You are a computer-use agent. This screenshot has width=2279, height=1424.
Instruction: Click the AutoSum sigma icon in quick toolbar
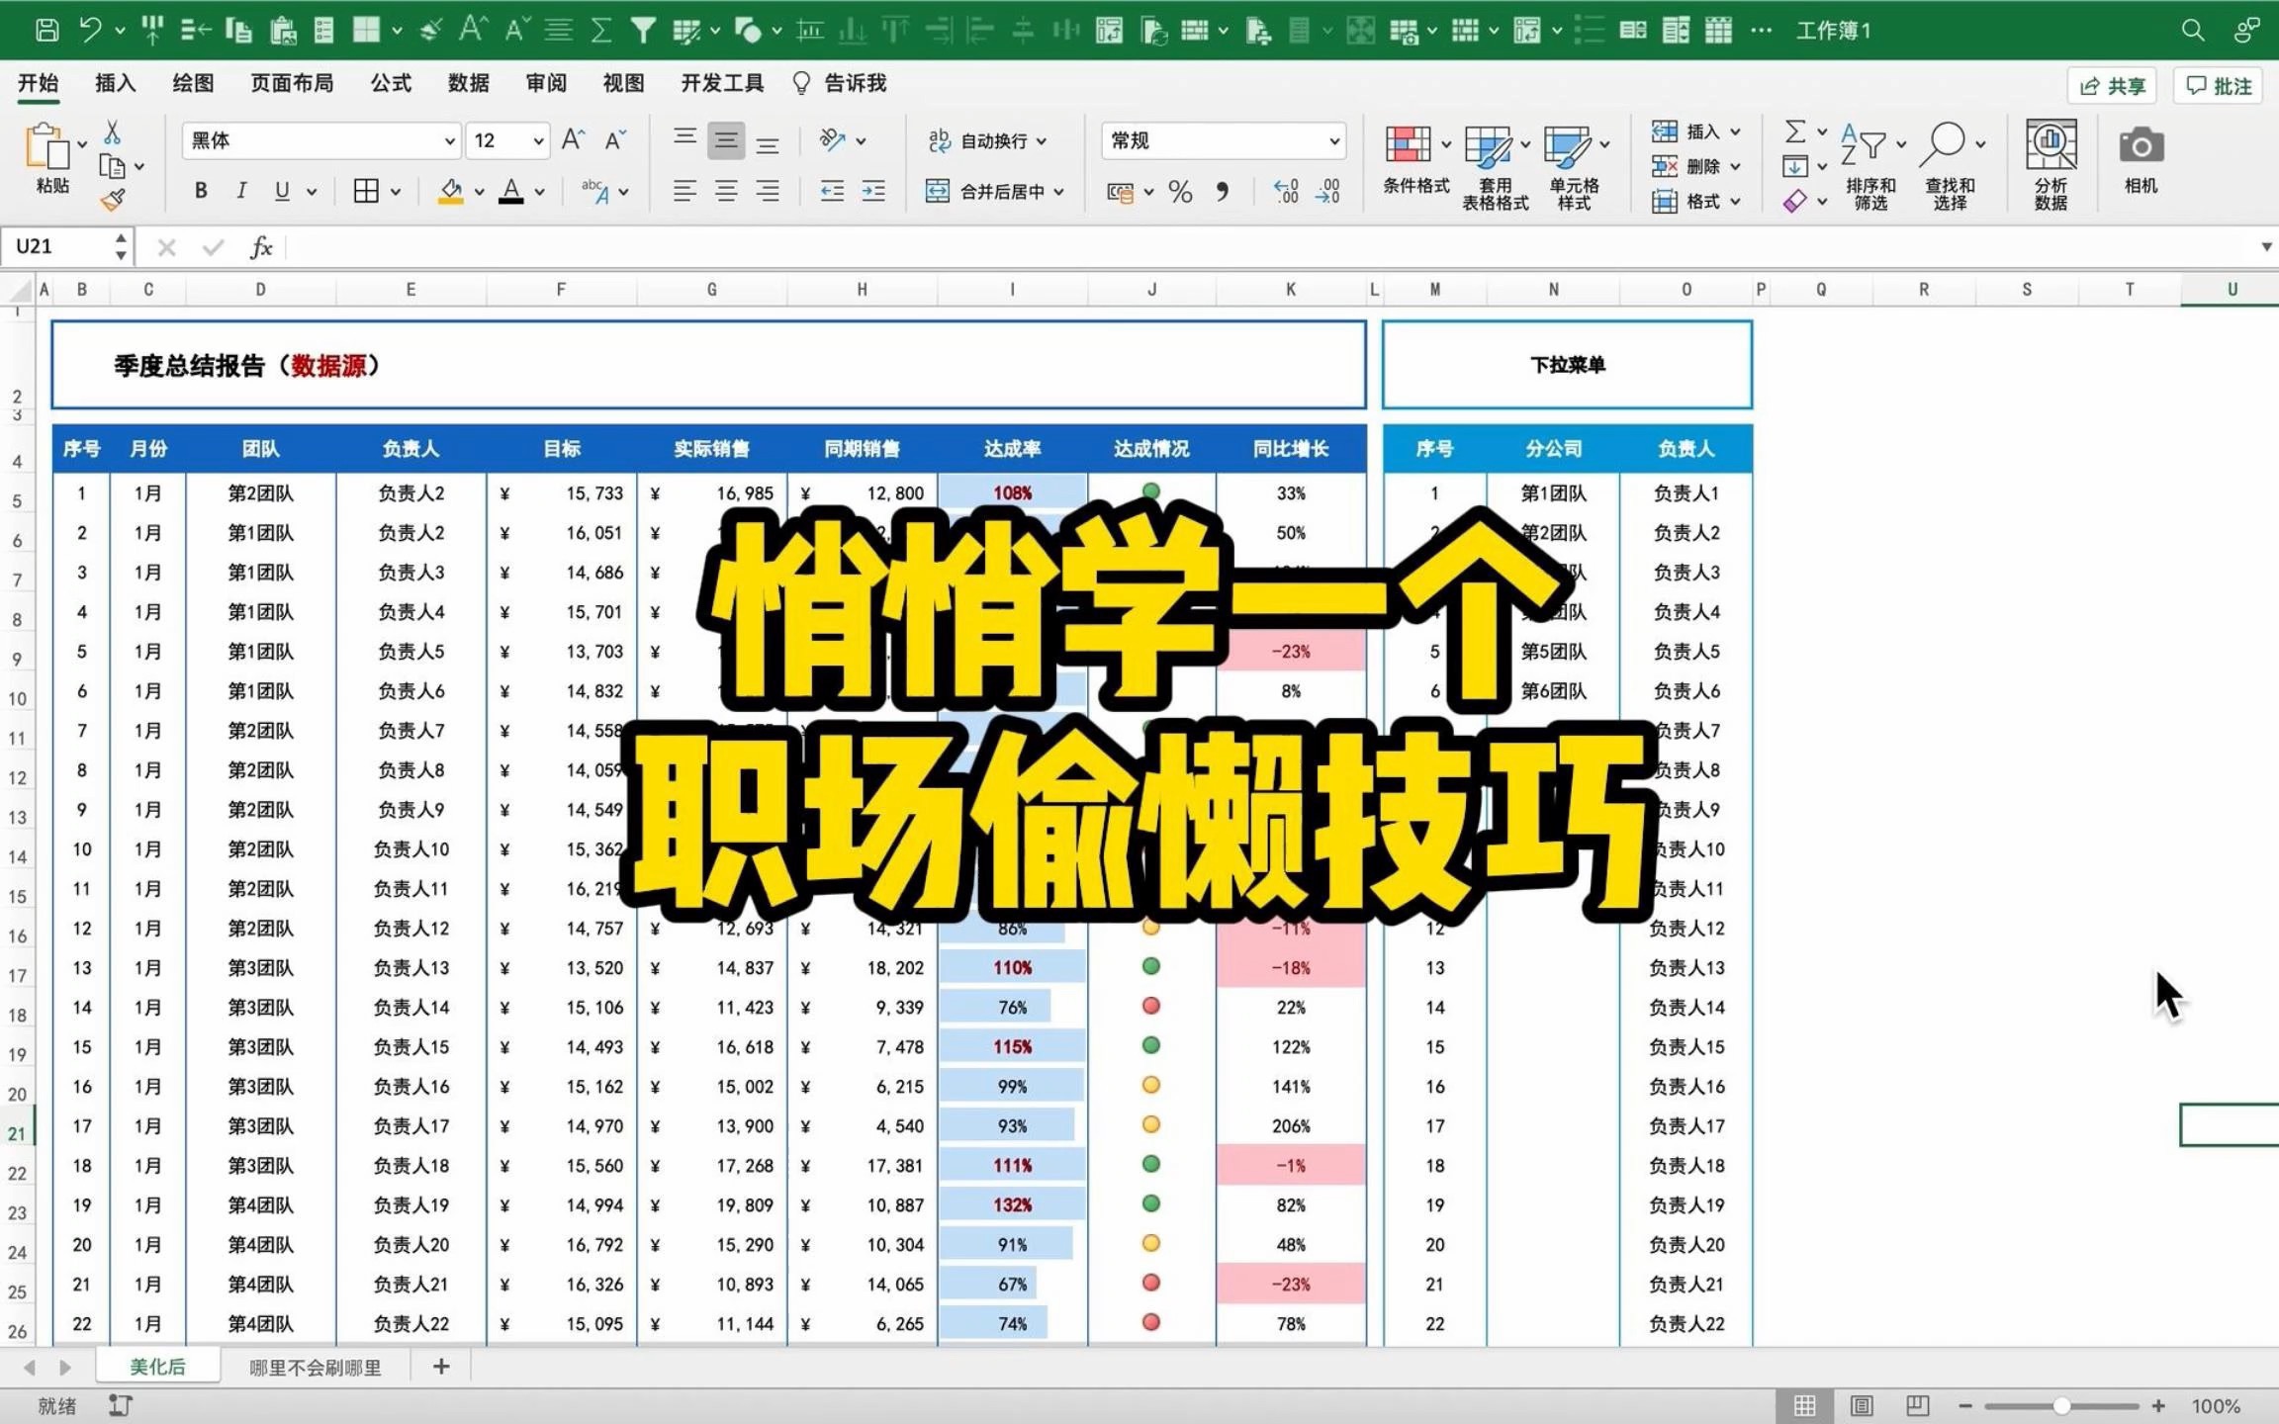[600, 31]
